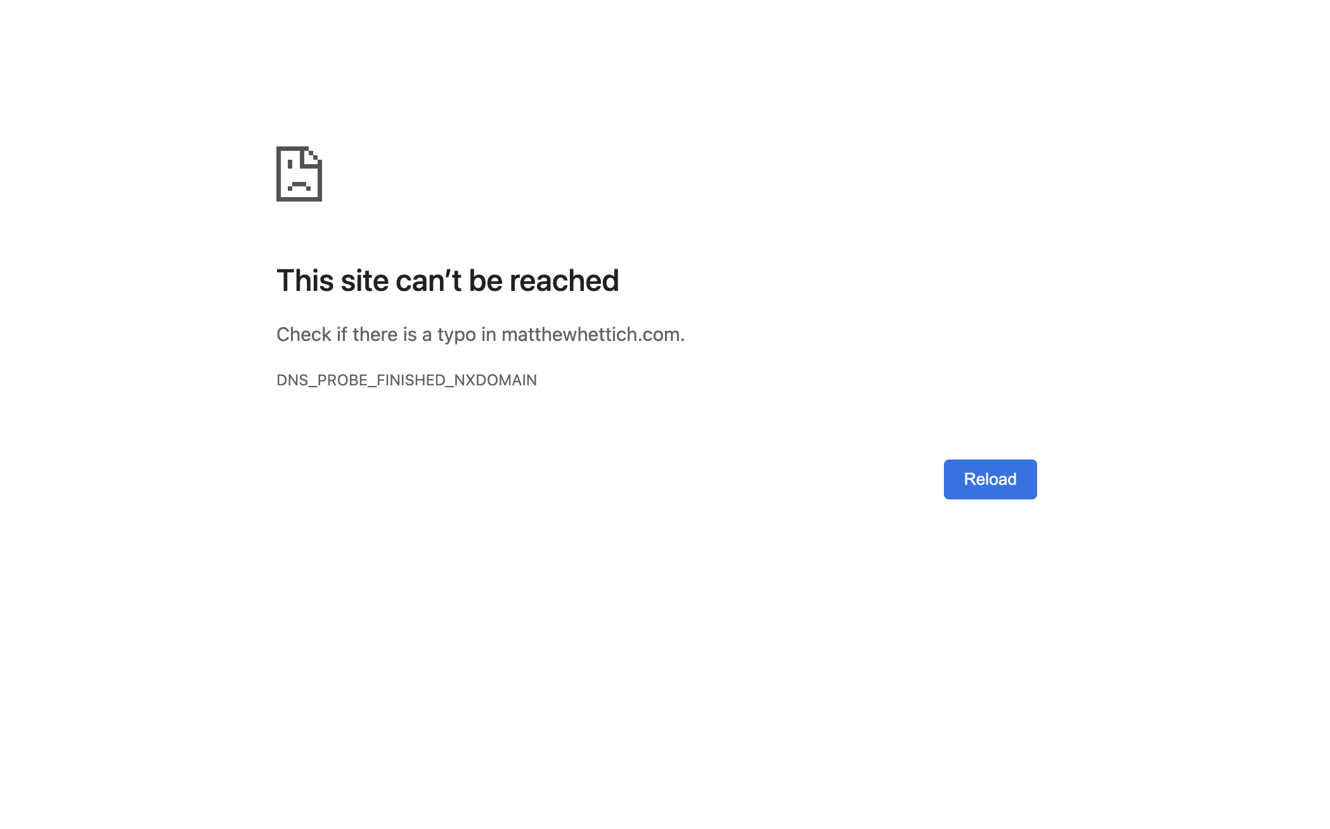Click the blue Reload button
1330x829 pixels.
click(990, 479)
